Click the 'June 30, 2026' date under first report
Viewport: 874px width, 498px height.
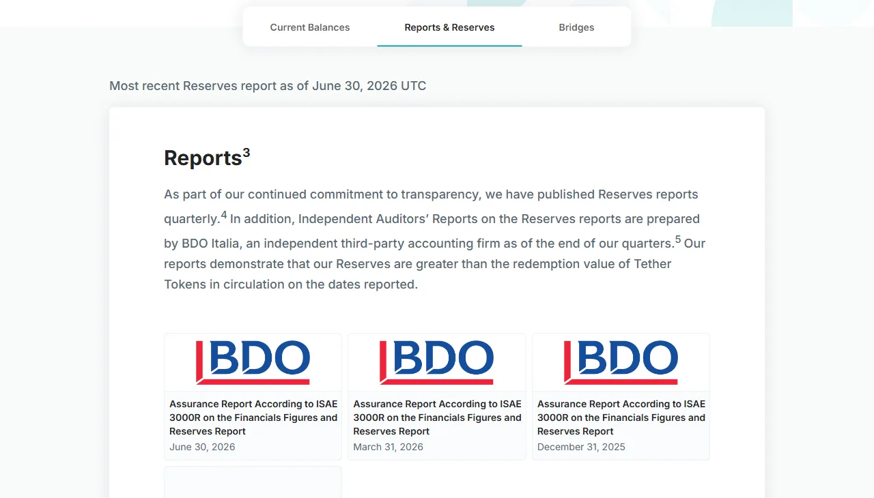[202, 447]
